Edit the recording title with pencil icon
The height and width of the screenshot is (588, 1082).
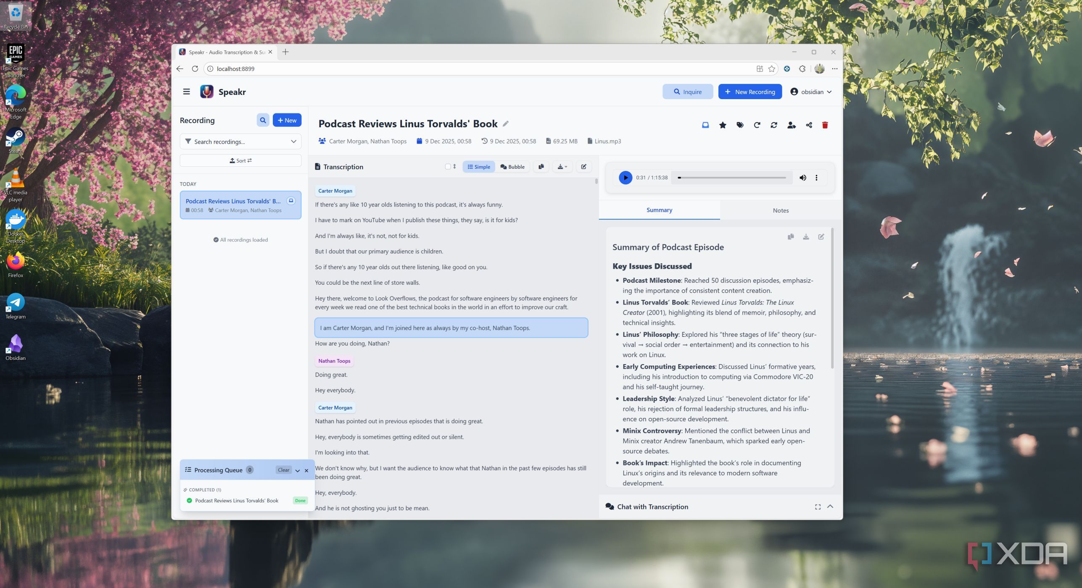[506, 123]
